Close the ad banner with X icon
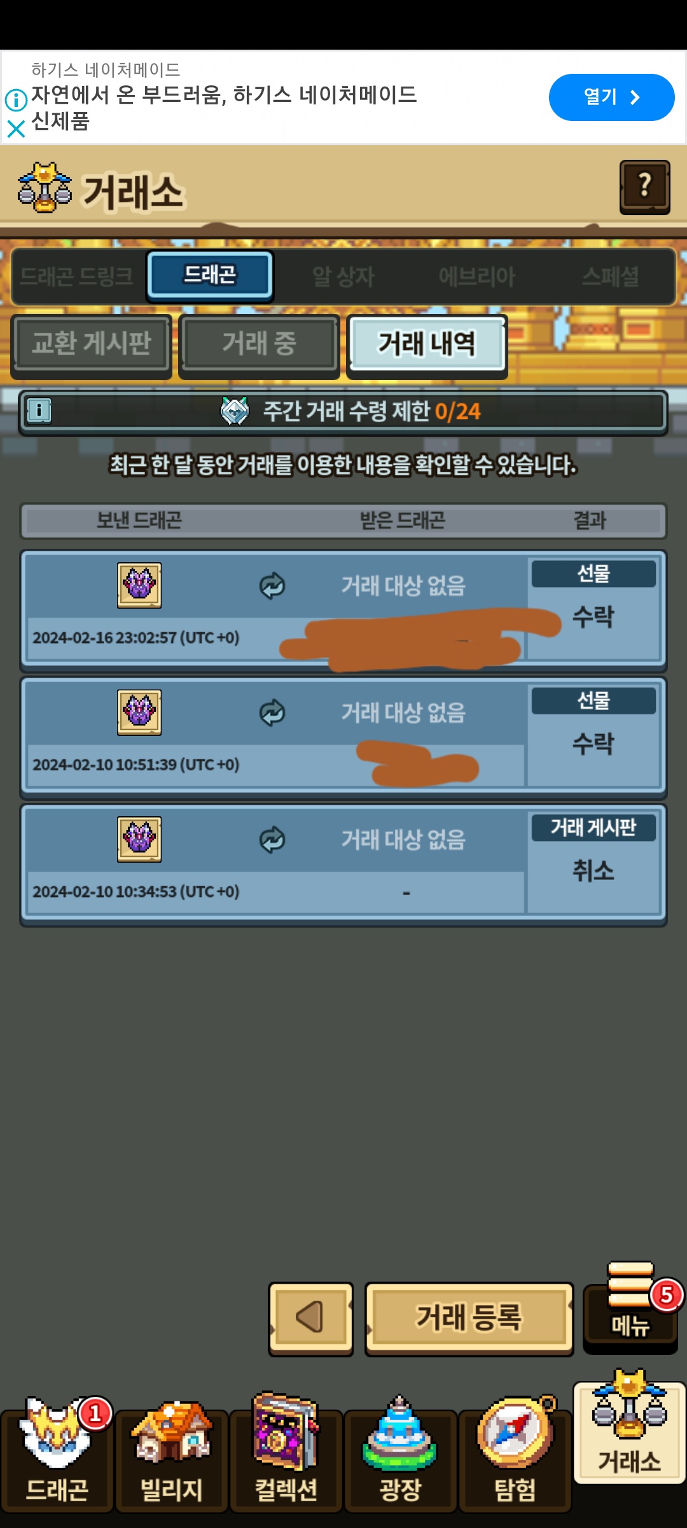This screenshot has height=1528, width=687. tap(16, 129)
